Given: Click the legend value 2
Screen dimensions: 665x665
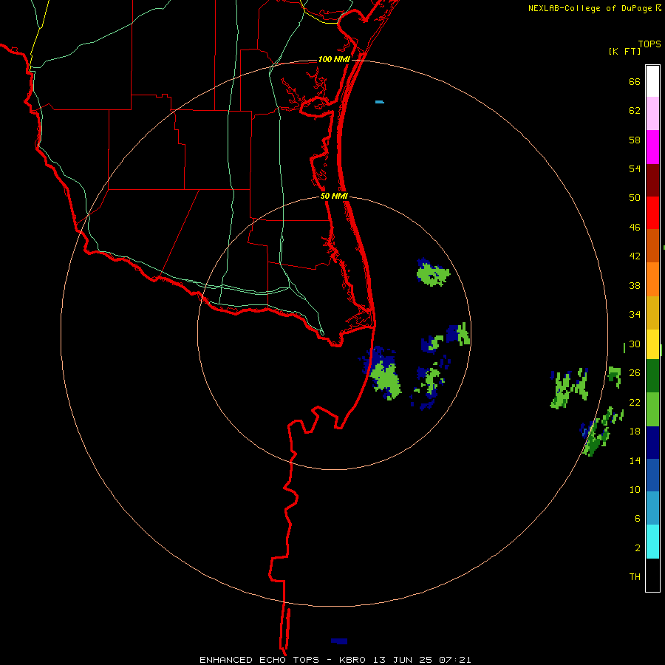Looking at the screenshot, I should (x=638, y=548).
